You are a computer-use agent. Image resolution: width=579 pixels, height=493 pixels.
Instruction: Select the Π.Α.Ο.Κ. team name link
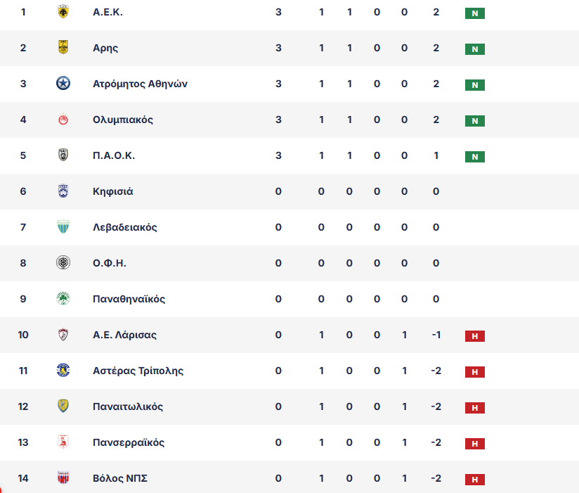(114, 155)
